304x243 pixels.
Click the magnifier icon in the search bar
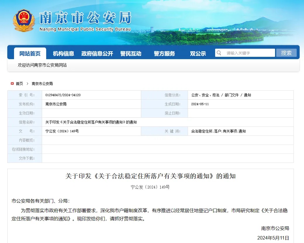tap(220, 53)
